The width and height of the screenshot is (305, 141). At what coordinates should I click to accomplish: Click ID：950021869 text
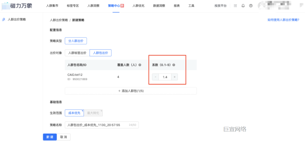click(77, 79)
